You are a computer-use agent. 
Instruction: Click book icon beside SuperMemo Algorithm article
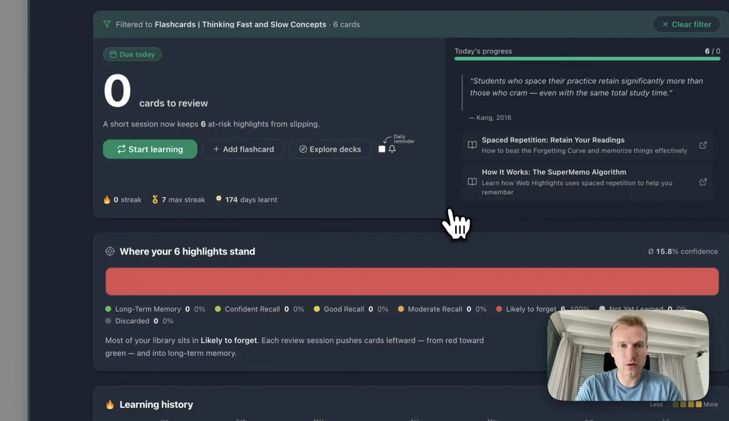pos(472,182)
